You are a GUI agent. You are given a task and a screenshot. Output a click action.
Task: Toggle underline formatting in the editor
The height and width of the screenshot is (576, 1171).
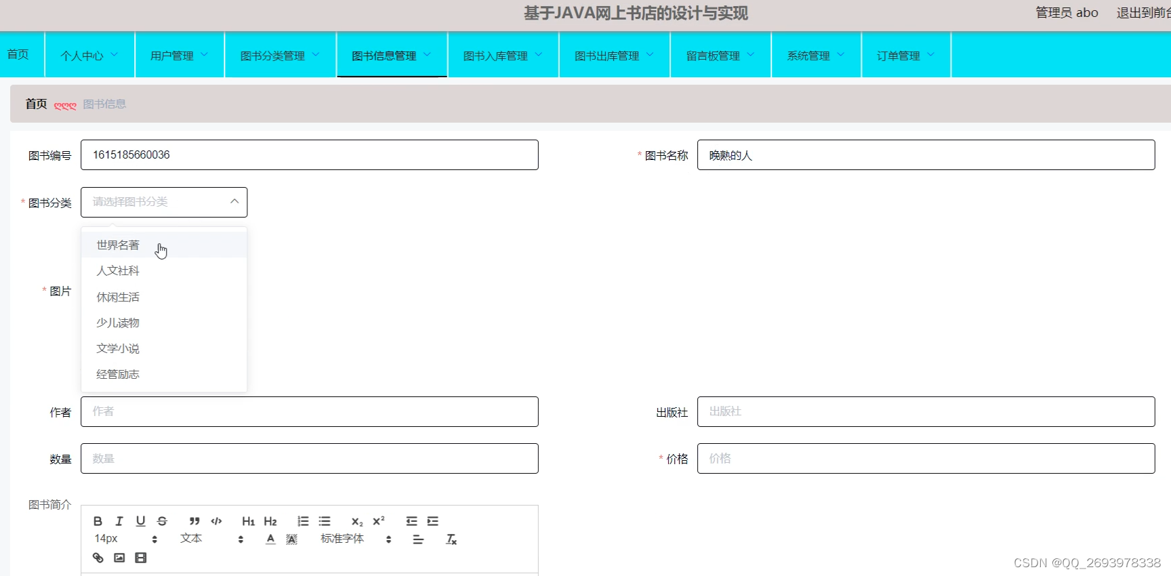point(140,521)
